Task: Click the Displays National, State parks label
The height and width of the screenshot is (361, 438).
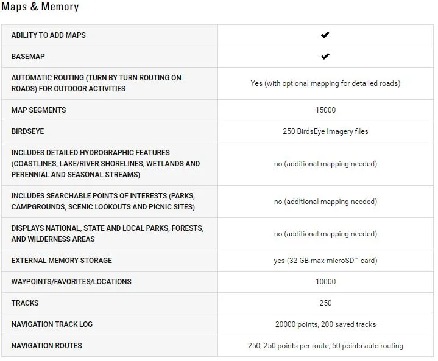Action: (108, 233)
